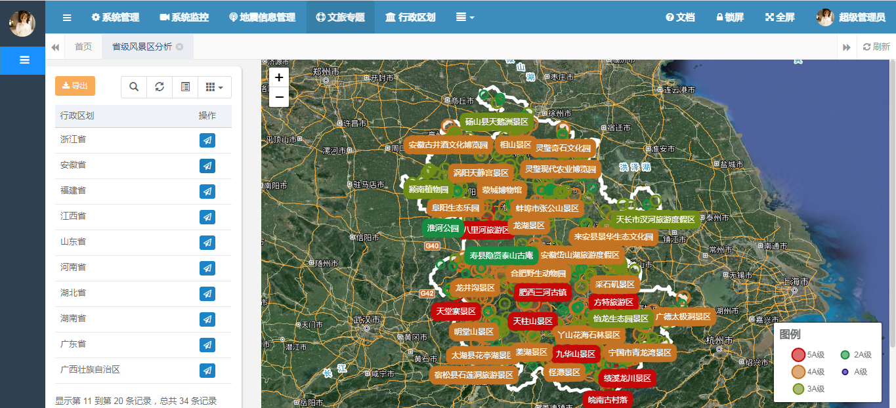Click the 方特旅游区 red map label
The image size is (896, 408).
tap(613, 302)
